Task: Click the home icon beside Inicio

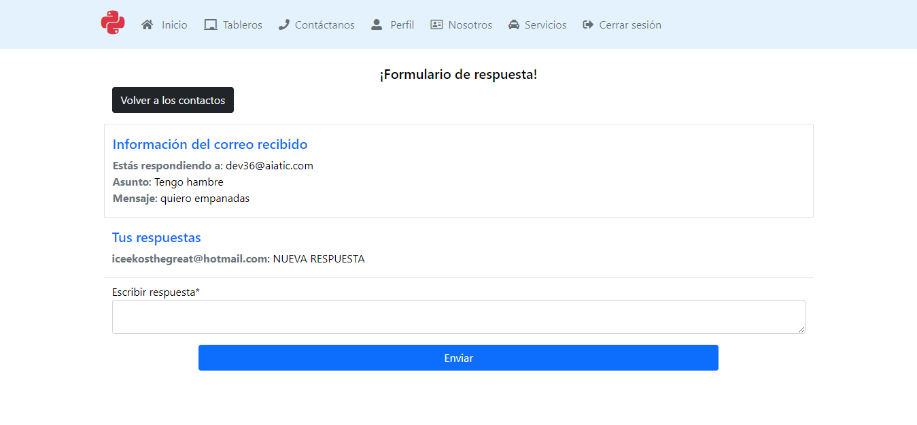Action: (147, 24)
